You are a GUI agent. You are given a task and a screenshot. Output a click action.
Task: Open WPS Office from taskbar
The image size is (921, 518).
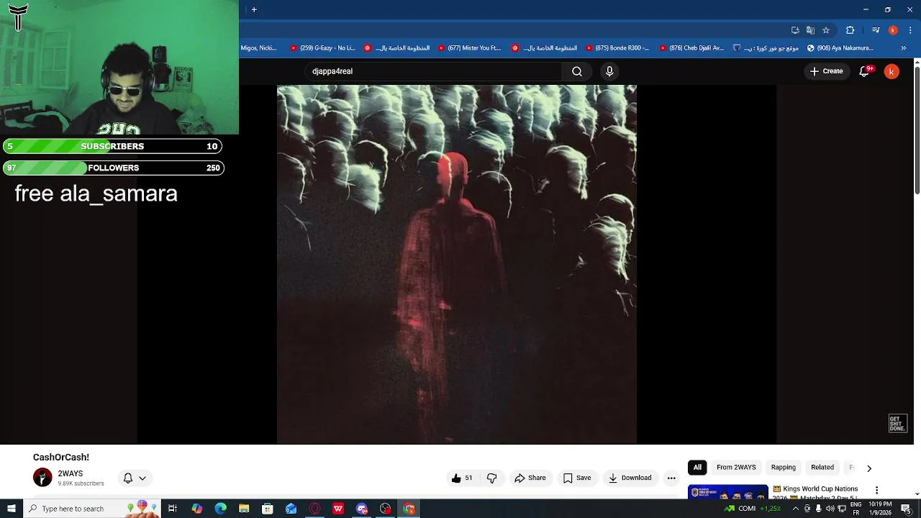click(338, 509)
